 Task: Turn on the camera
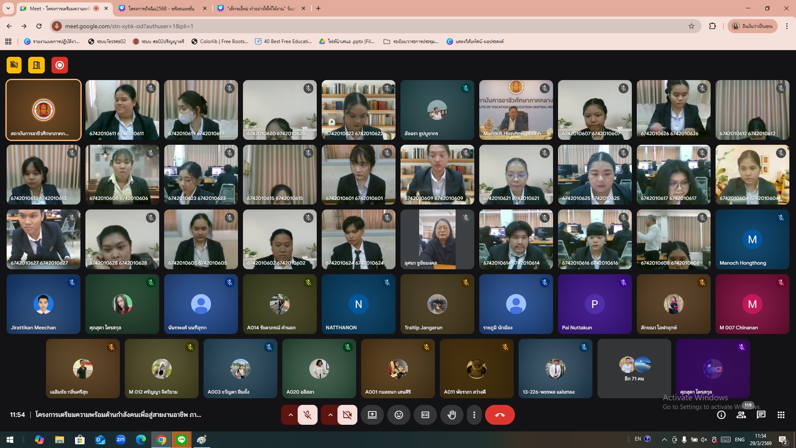[347, 415]
